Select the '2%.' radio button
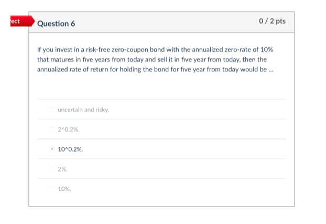 tap(52, 169)
